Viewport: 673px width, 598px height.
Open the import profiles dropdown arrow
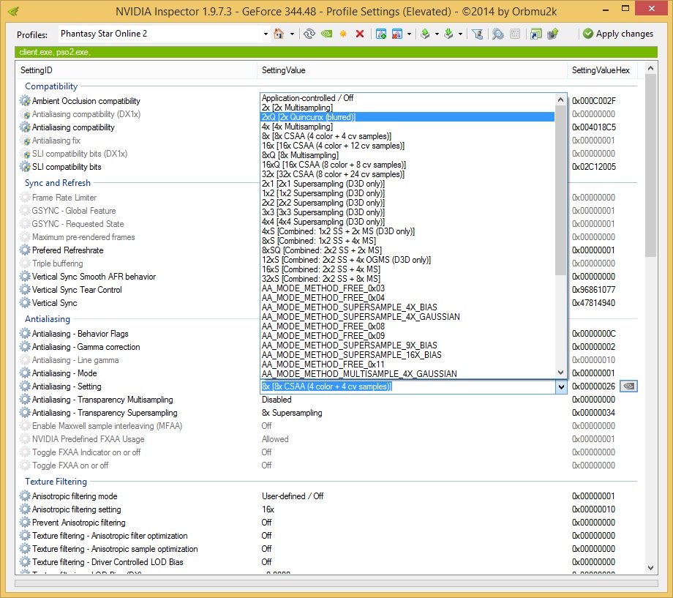pos(461,34)
